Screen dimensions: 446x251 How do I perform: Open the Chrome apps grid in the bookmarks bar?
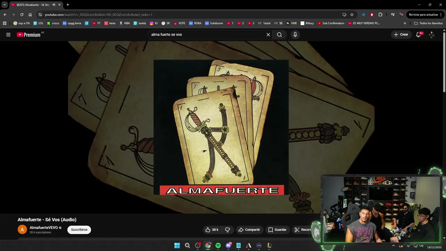(x=5, y=23)
